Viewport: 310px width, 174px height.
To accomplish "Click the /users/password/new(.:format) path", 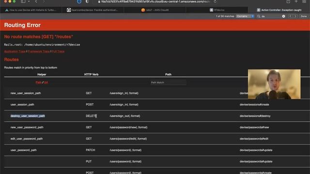I will [x=128, y=127].
